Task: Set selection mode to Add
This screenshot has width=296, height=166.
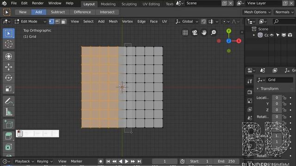Action: point(39,12)
